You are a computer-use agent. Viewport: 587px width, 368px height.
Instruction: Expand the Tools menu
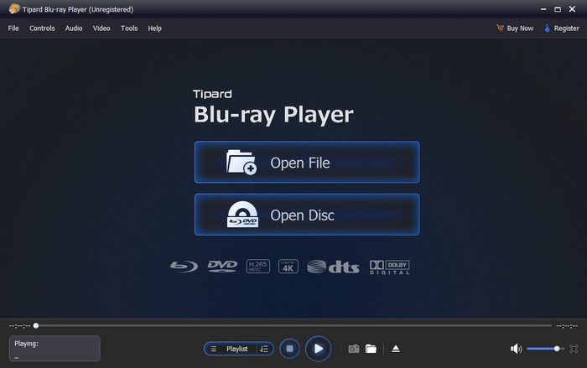tap(129, 29)
